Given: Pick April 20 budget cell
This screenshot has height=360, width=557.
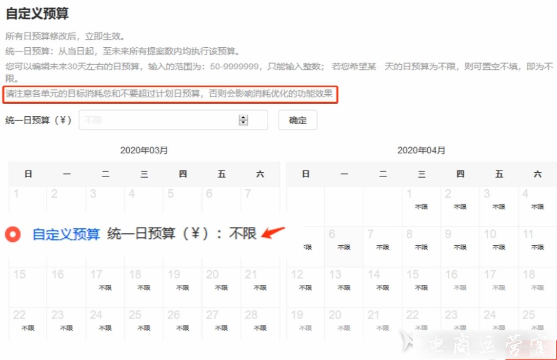Looking at the screenshot, I should pyautogui.click(x=344, y=324).
